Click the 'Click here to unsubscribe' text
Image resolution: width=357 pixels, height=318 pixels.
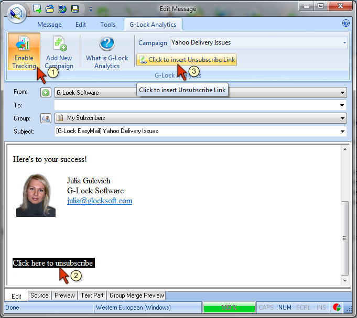(x=53, y=263)
